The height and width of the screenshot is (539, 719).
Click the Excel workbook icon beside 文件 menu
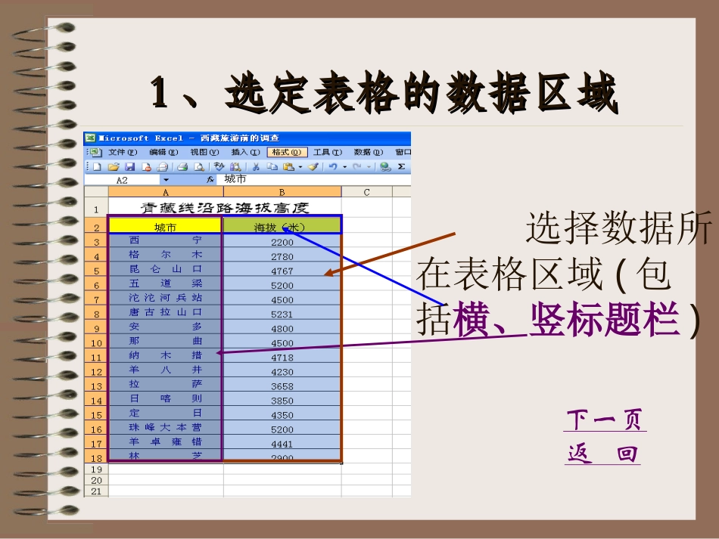pos(95,152)
